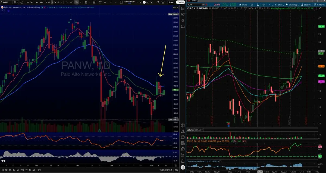
Task: Expand the chart style dropdown arrow
Action: pyautogui.click(x=80, y=2)
